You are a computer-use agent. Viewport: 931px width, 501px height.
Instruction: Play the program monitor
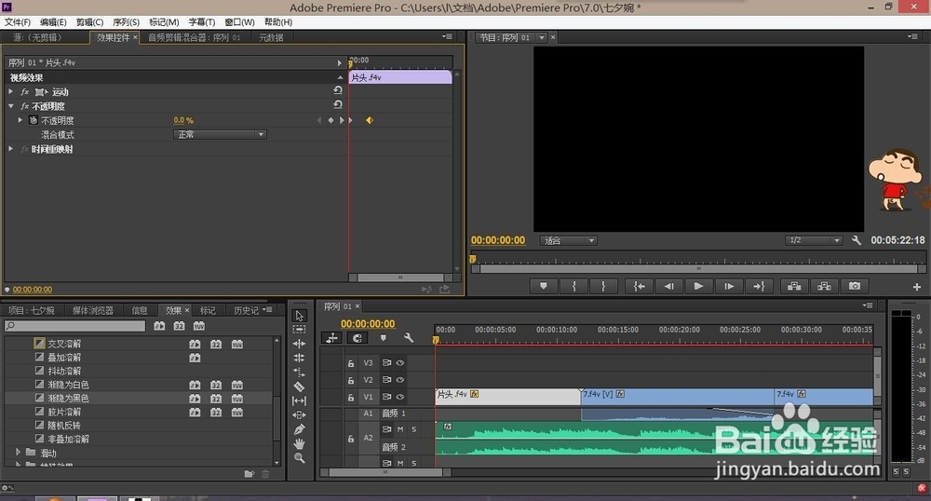pos(698,286)
